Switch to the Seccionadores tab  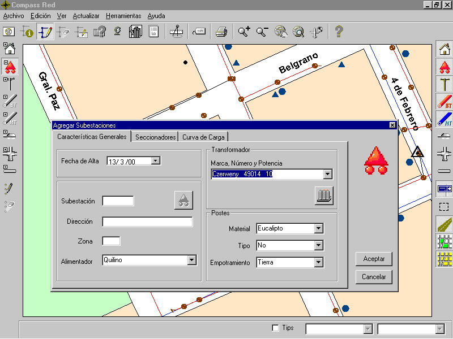click(155, 137)
